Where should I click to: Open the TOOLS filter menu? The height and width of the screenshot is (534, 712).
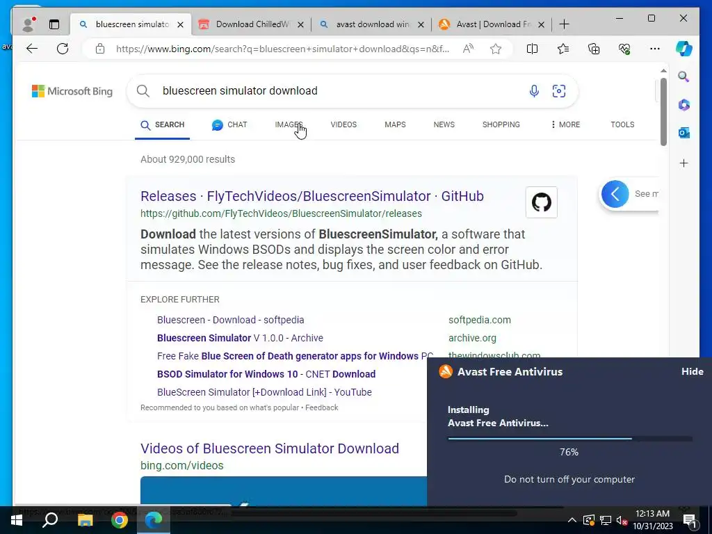tap(622, 125)
